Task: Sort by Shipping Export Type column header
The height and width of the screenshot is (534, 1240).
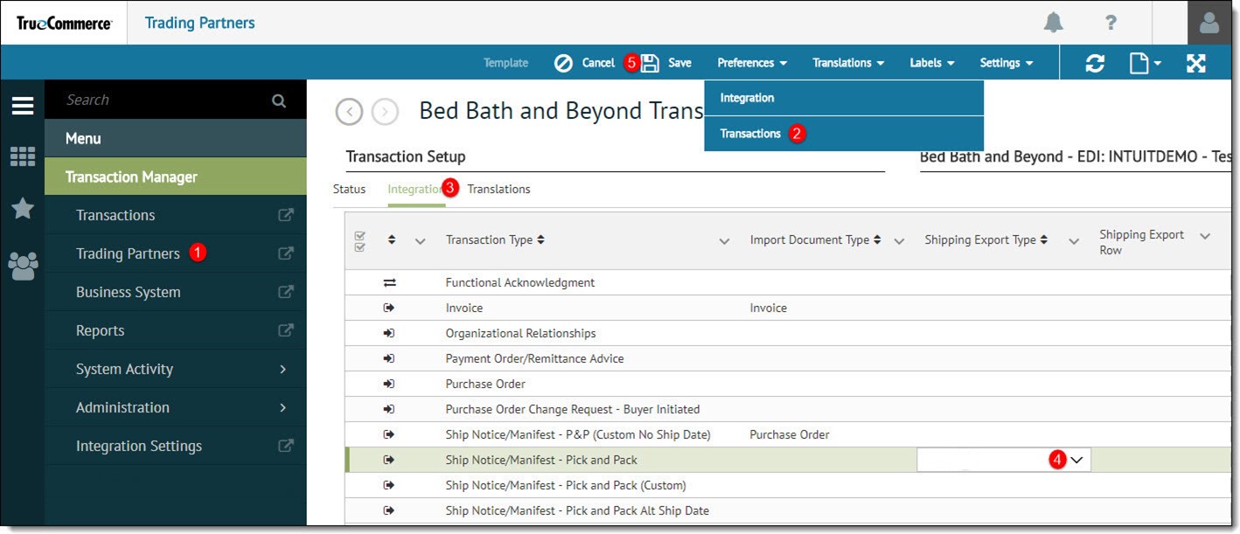Action: coord(986,239)
